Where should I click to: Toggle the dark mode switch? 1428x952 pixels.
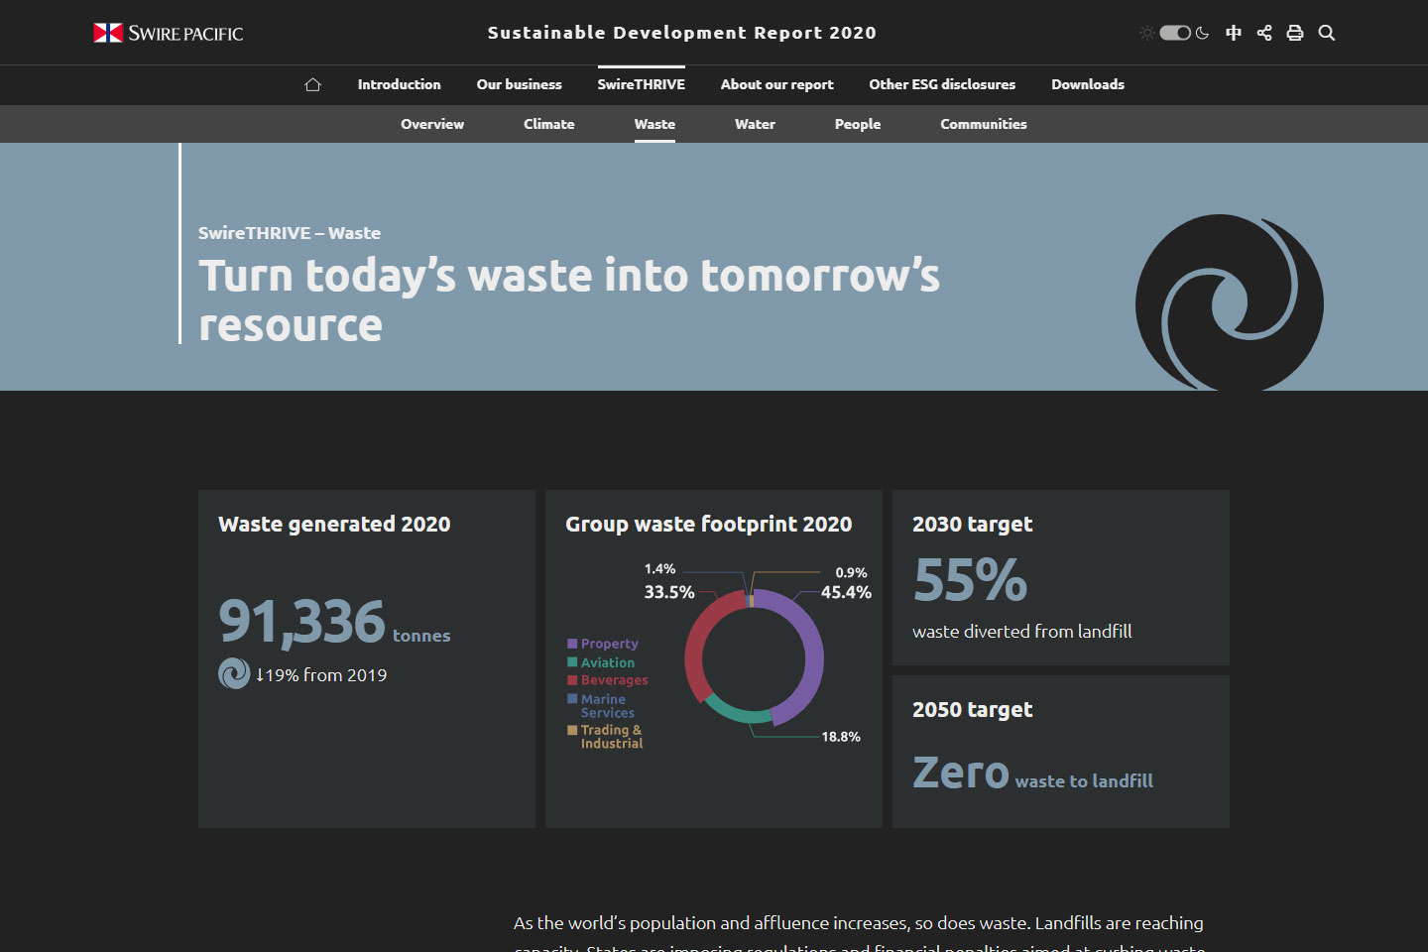click(x=1175, y=33)
